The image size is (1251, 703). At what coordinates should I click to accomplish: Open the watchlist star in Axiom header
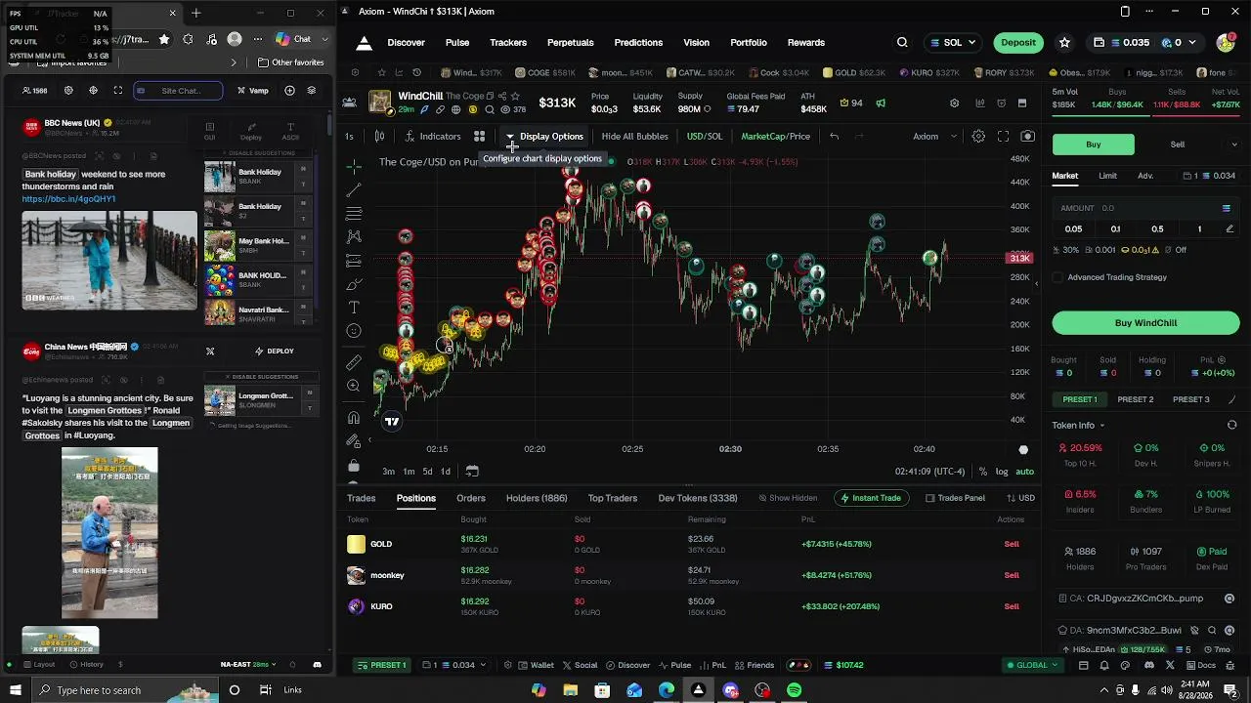[x=1064, y=43]
